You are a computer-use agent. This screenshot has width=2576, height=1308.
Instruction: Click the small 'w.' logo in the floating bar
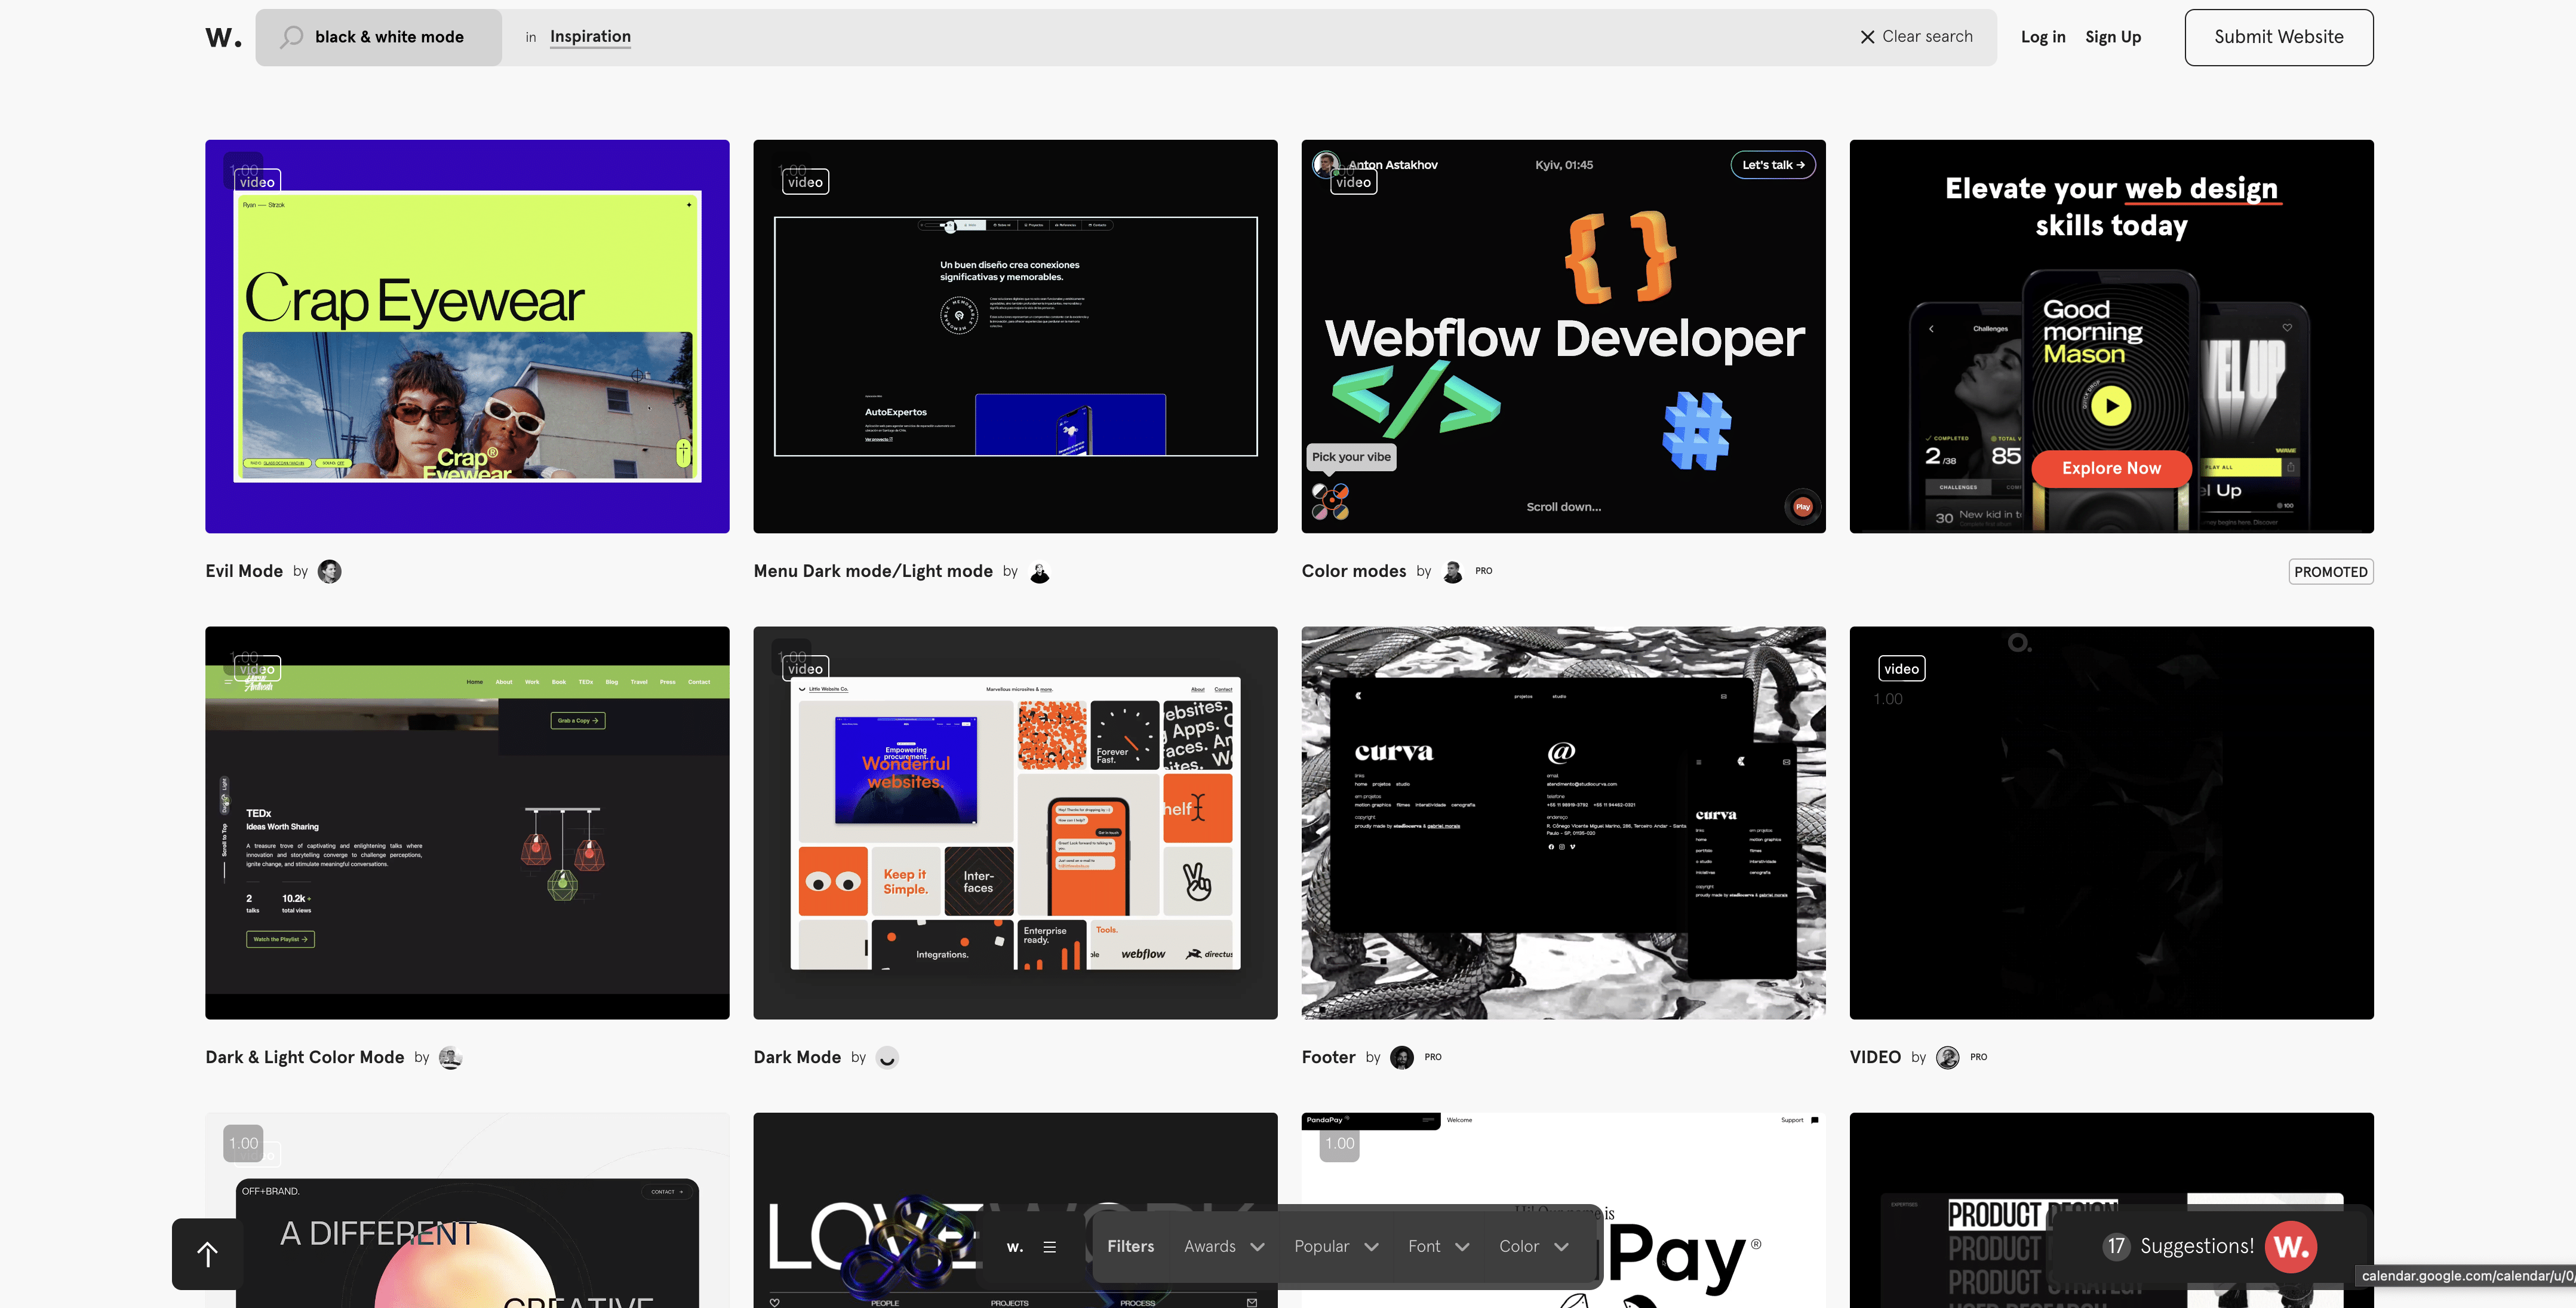pos(1014,1246)
